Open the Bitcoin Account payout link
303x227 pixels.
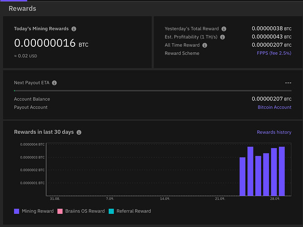274,107
